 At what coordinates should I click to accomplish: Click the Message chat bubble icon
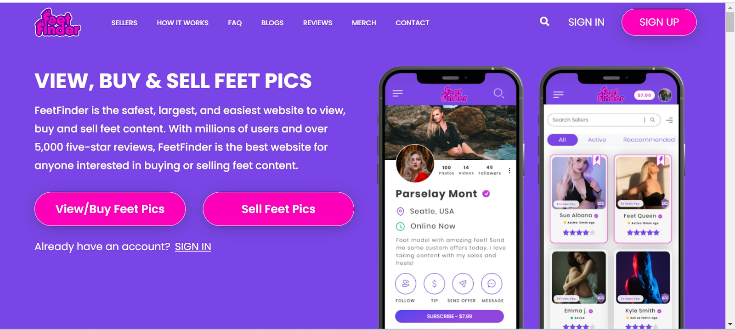coord(492,284)
